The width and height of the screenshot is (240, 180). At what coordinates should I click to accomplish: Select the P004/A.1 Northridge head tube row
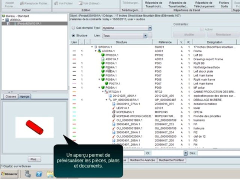tap(154, 67)
